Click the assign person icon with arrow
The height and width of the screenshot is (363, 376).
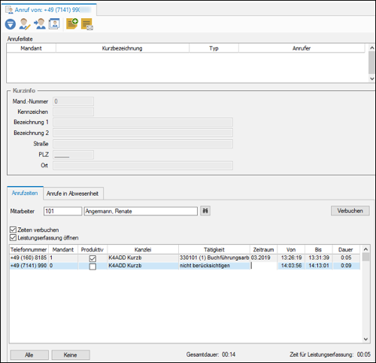click(40, 24)
